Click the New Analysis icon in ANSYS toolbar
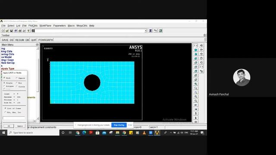Image resolution: width=276 pixels, height=155 pixels. [x=3, y=31]
